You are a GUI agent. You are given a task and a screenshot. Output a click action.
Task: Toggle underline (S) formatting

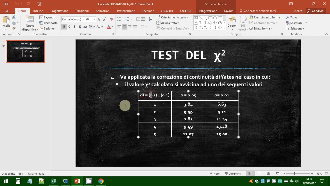[x=75, y=27]
